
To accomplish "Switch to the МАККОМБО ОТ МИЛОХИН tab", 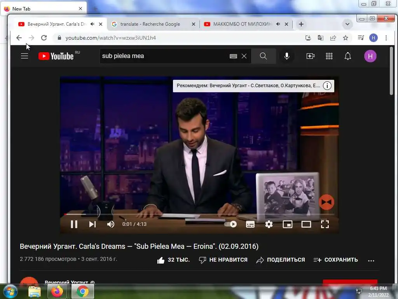I will pyautogui.click(x=243, y=24).
